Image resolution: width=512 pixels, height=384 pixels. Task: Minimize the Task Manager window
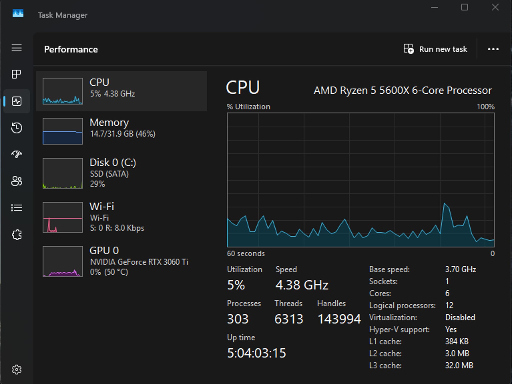click(434, 7)
